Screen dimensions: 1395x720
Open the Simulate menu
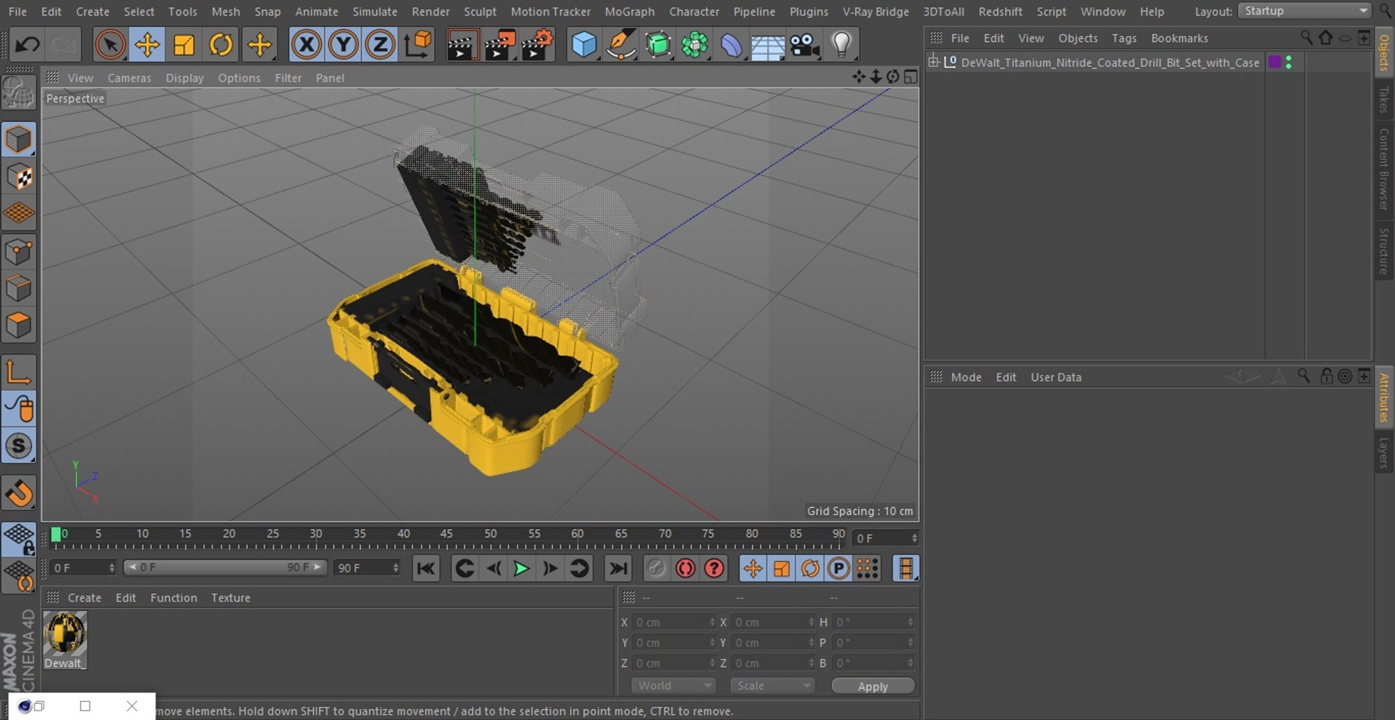375,12
